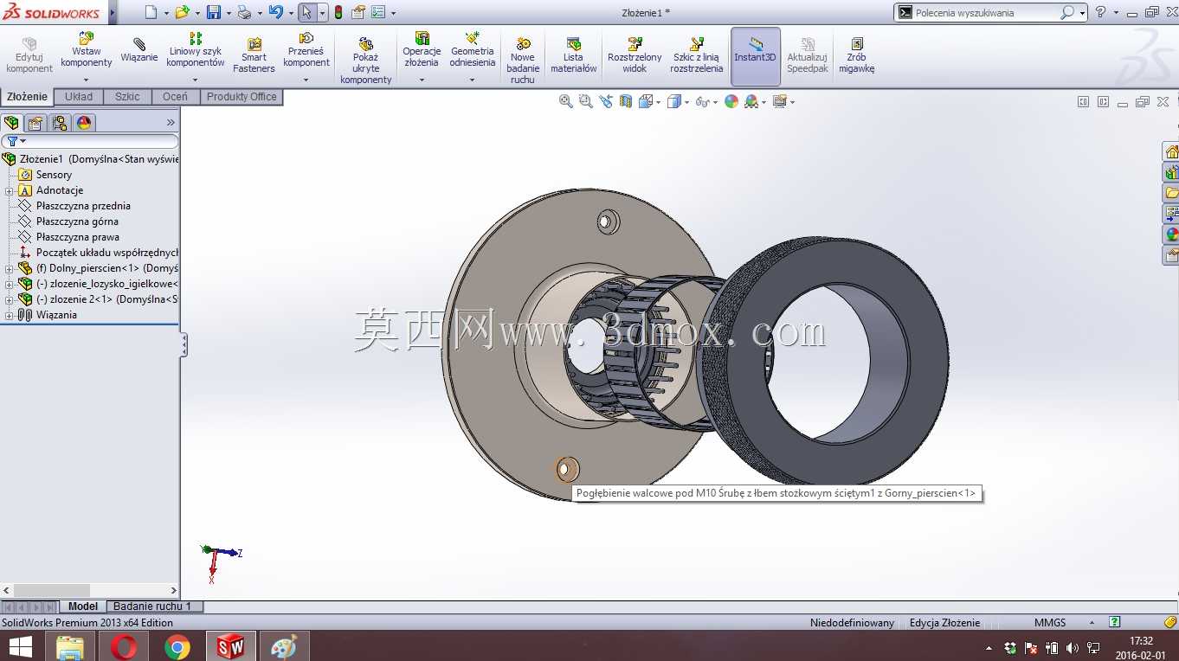Click Lista materiałów in the ribbon
The height and width of the screenshot is (661, 1179).
(574, 55)
